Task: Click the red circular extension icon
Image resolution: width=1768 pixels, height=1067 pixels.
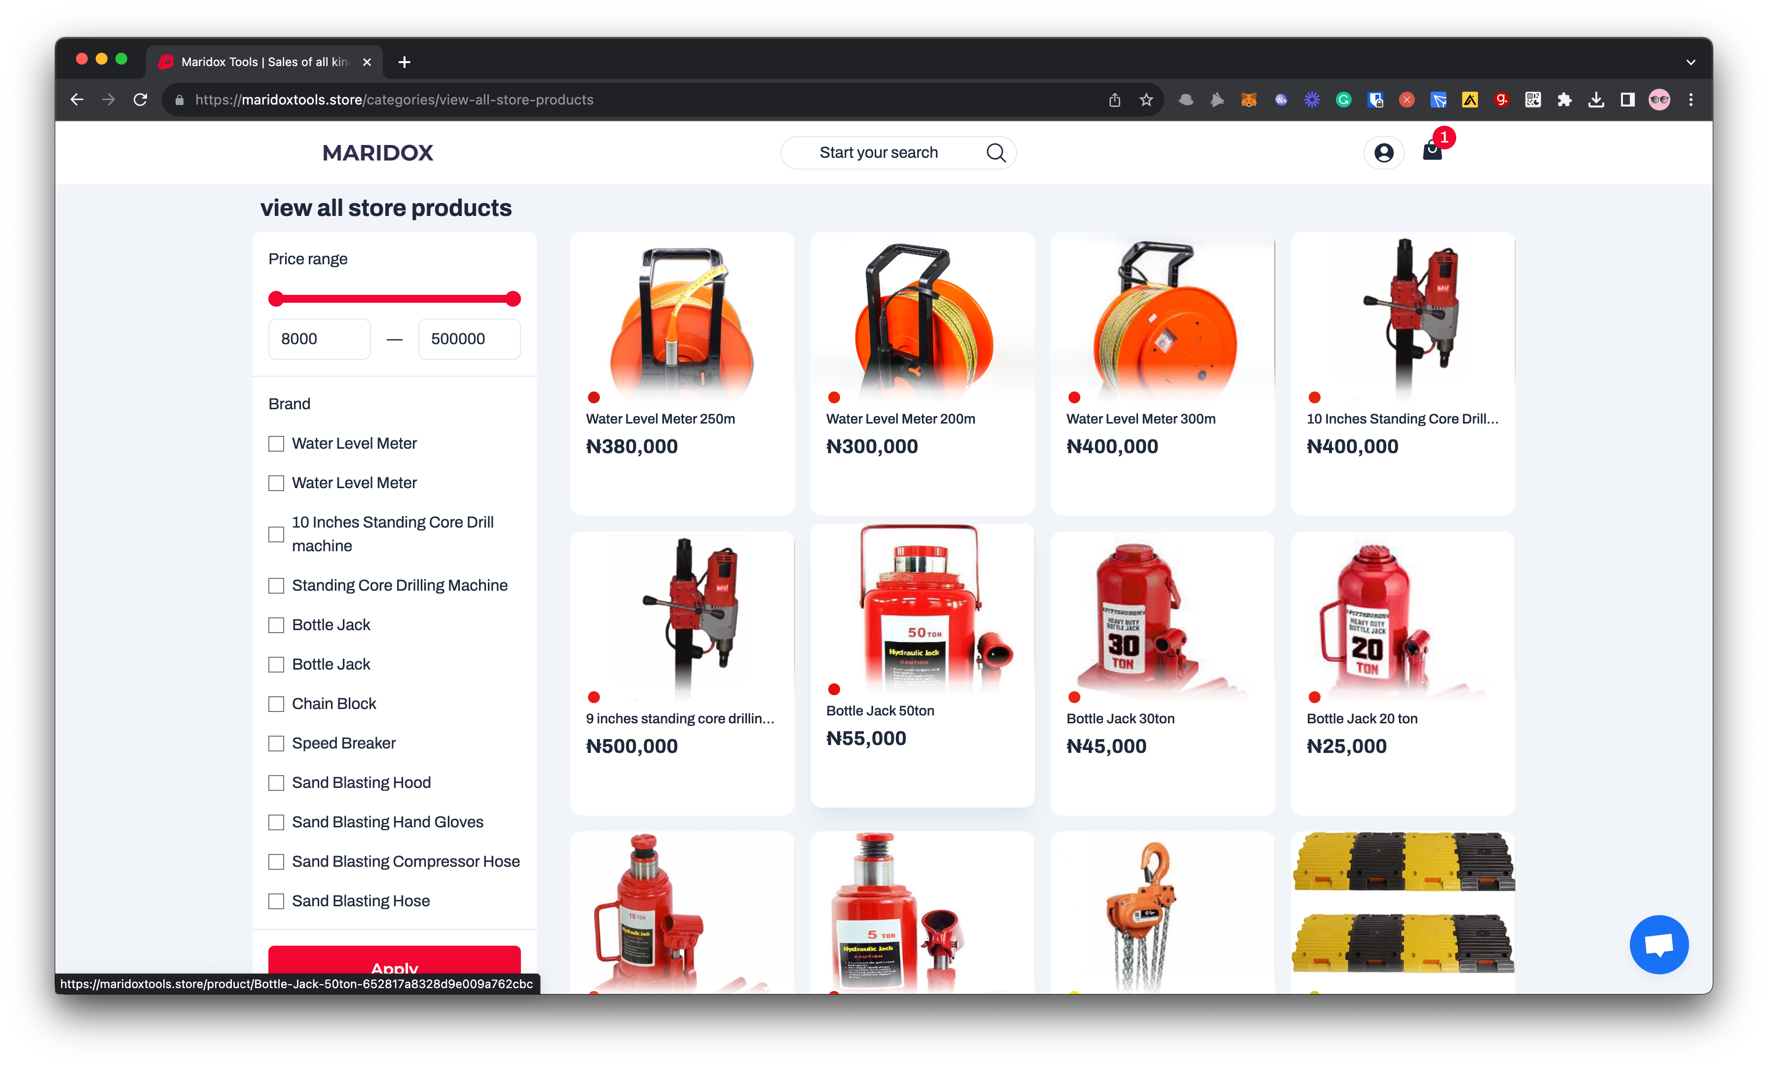Action: 1406,100
